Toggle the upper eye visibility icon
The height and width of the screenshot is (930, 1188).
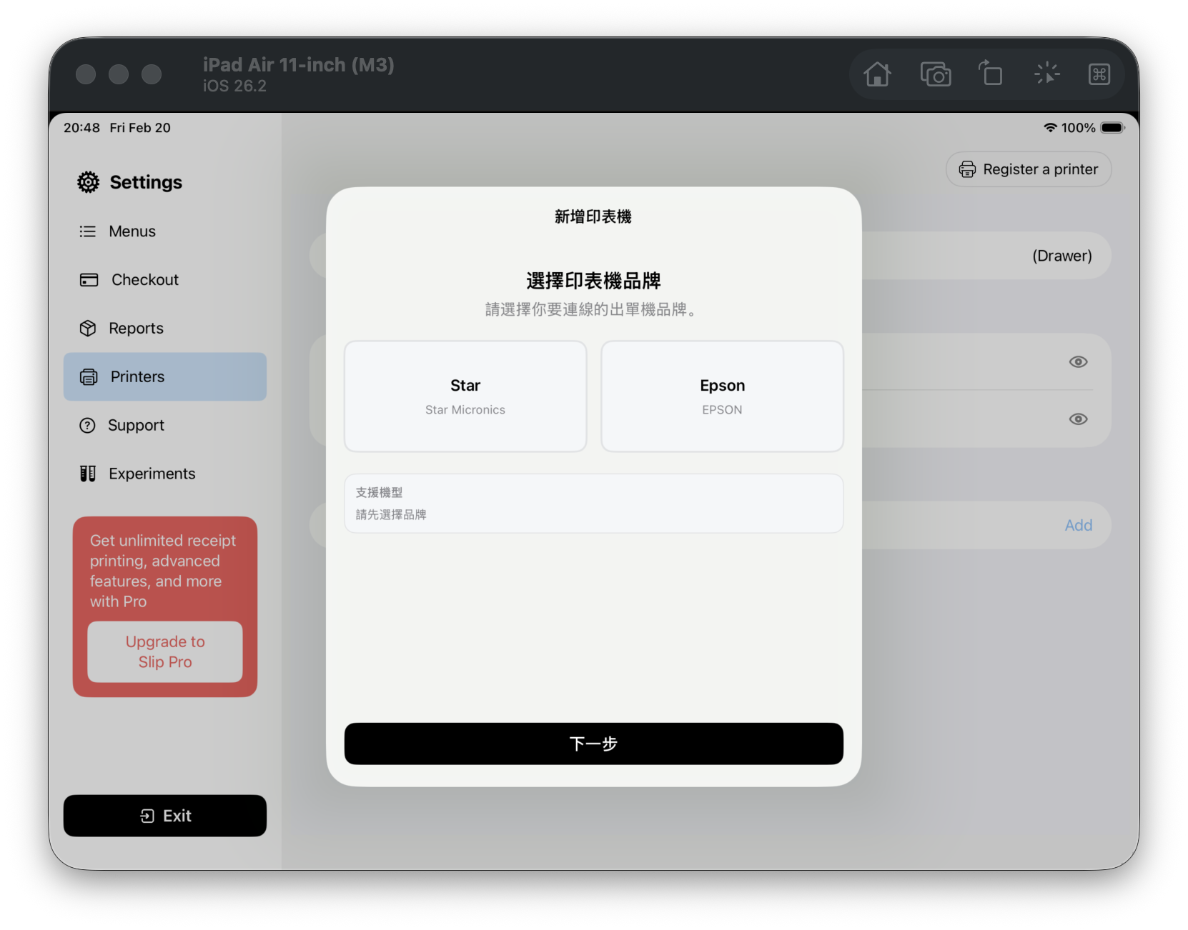pos(1078,362)
